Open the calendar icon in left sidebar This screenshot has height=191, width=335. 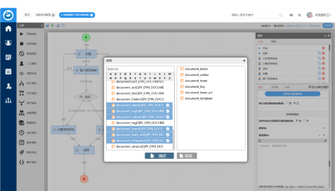click(x=8, y=71)
